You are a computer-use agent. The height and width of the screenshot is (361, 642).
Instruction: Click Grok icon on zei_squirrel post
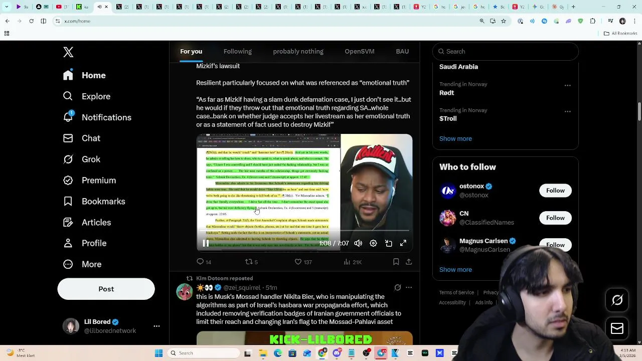pyautogui.click(x=397, y=287)
